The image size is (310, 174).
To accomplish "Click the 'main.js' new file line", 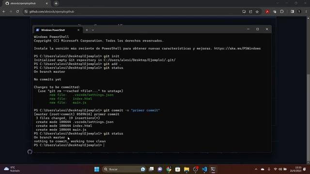I will 68,102.
